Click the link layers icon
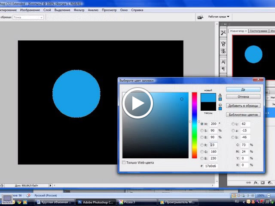Screen dimensions: 275x206 248,182
